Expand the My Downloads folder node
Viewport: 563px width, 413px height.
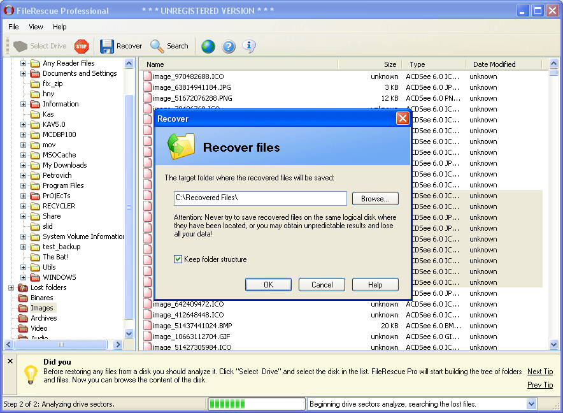point(23,165)
